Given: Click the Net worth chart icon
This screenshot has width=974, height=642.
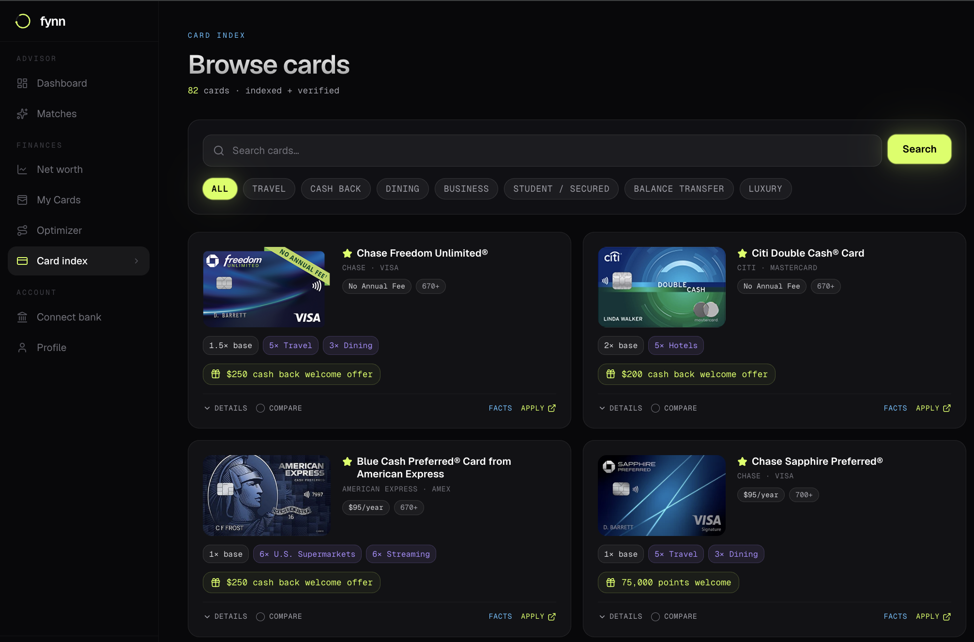Looking at the screenshot, I should pos(22,169).
